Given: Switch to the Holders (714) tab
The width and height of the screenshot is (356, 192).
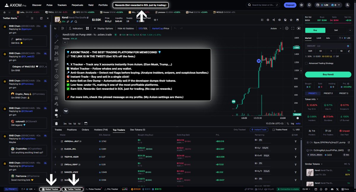Looking at the screenshot, I should pyautogui.click(x=101, y=130).
